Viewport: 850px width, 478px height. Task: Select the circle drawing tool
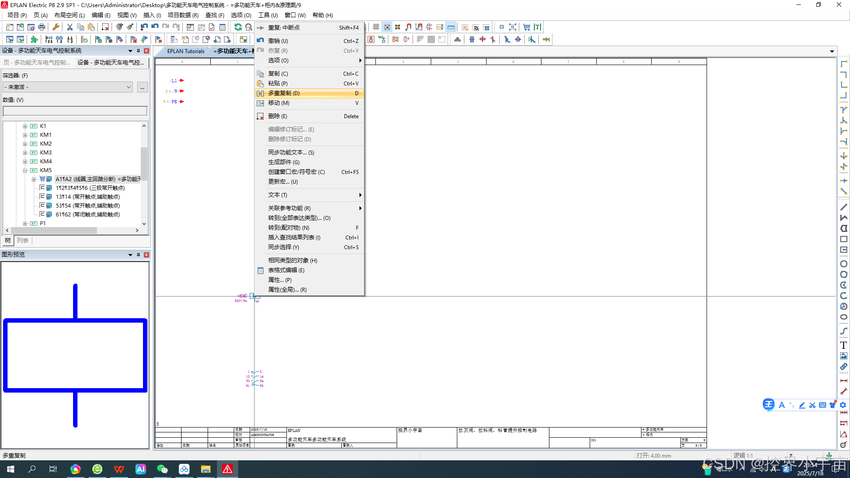[844, 264]
